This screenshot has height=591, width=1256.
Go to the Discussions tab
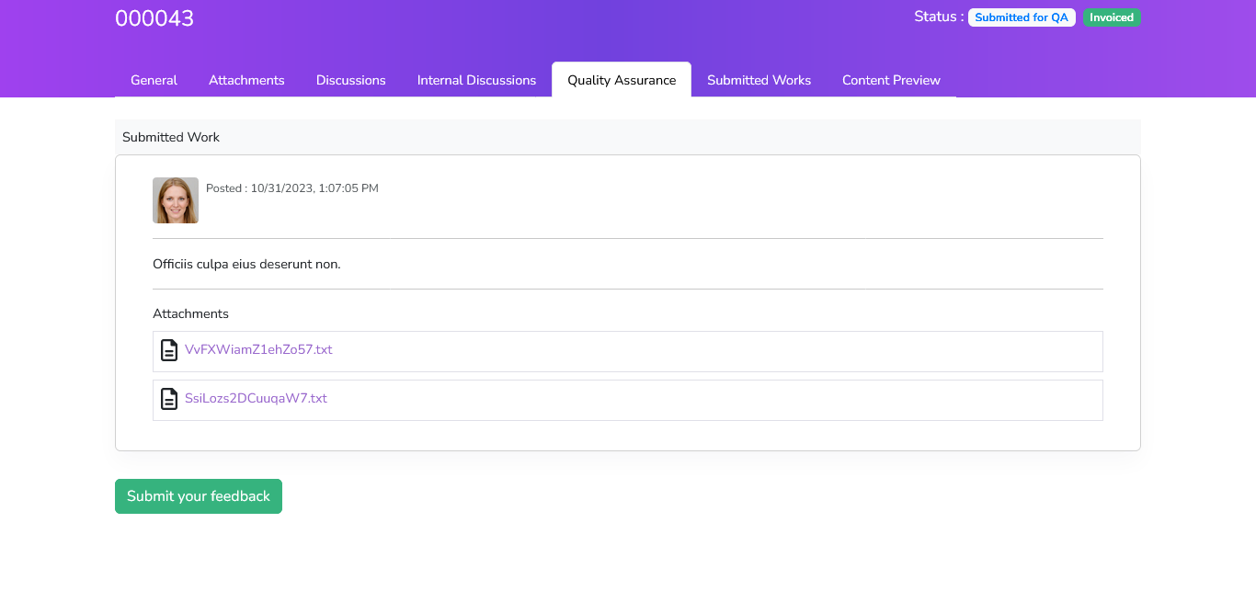click(350, 80)
